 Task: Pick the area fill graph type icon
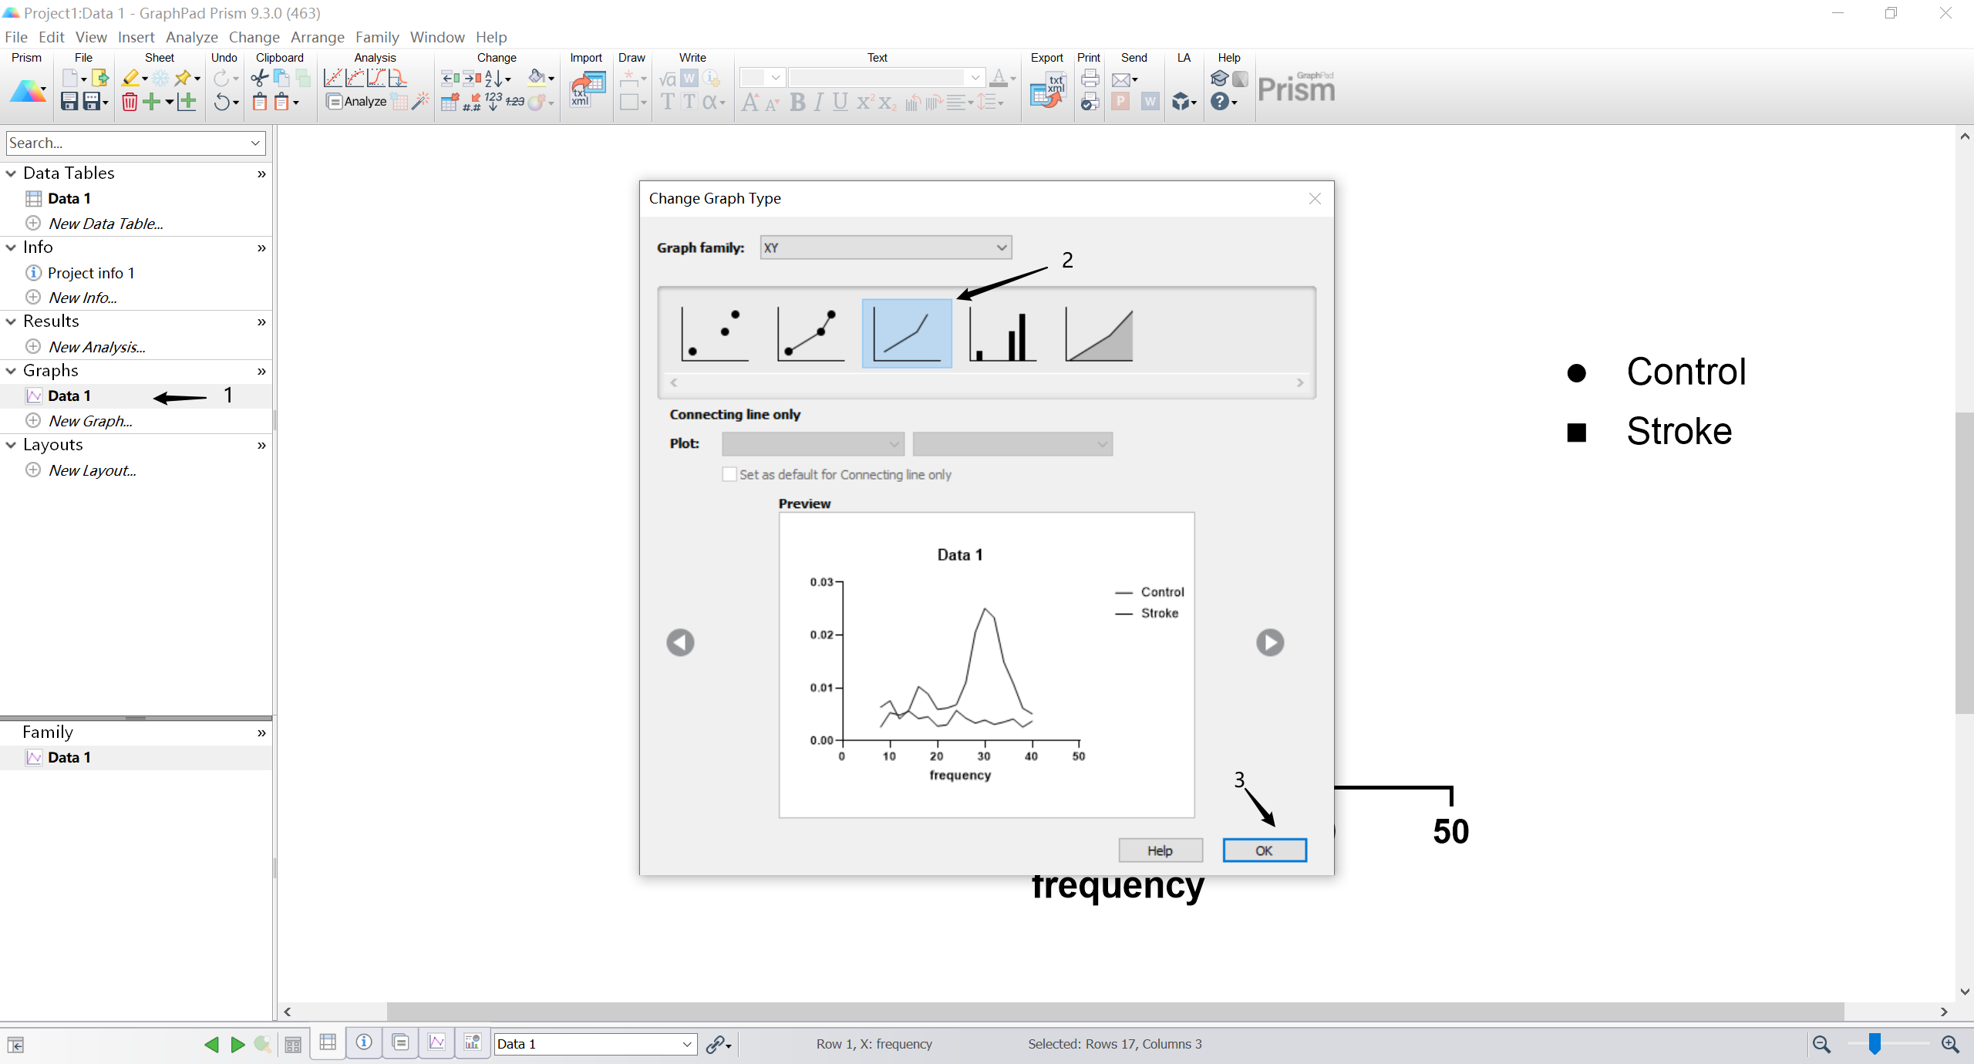[x=1099, y=333]
